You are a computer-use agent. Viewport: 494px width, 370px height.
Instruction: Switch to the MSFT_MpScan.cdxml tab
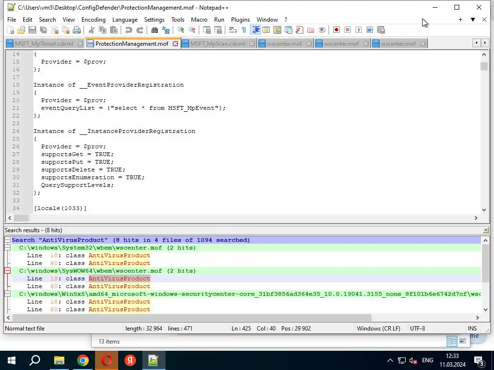pyautogui.click(x=218, y=44)
